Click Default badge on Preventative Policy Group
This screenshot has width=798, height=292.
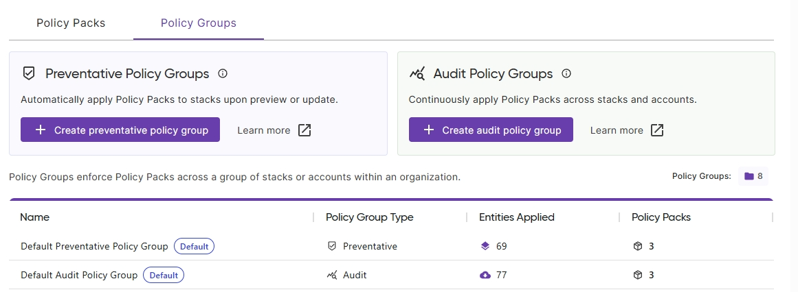pyautogui.click(x=194, y=246)
